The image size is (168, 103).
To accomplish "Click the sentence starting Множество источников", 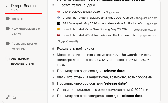I will point(104,60).
